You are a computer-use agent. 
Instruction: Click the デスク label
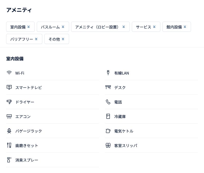click(x=120, y=88)
